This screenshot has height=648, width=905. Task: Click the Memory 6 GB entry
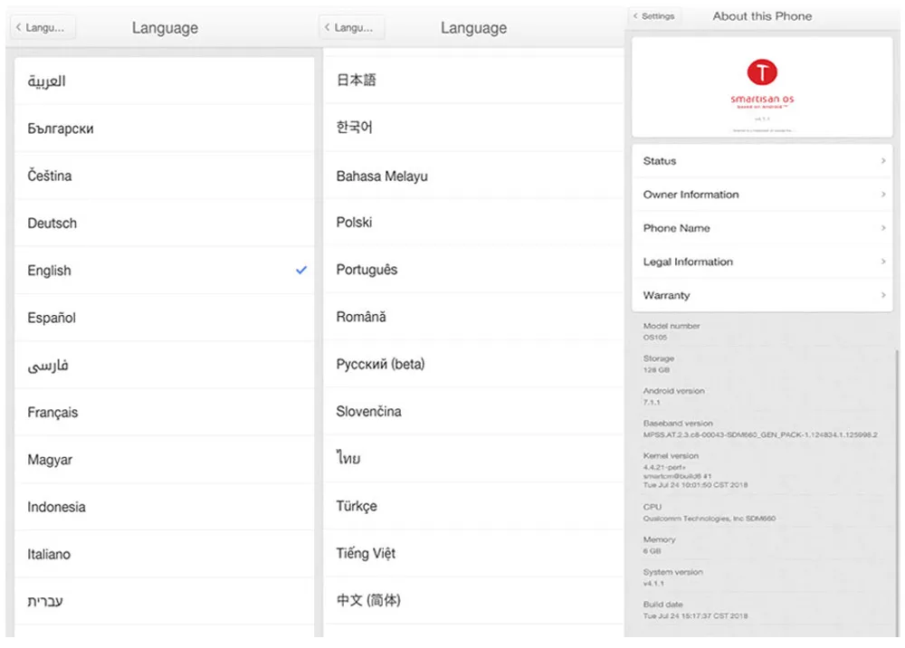[x=659, y=545]
